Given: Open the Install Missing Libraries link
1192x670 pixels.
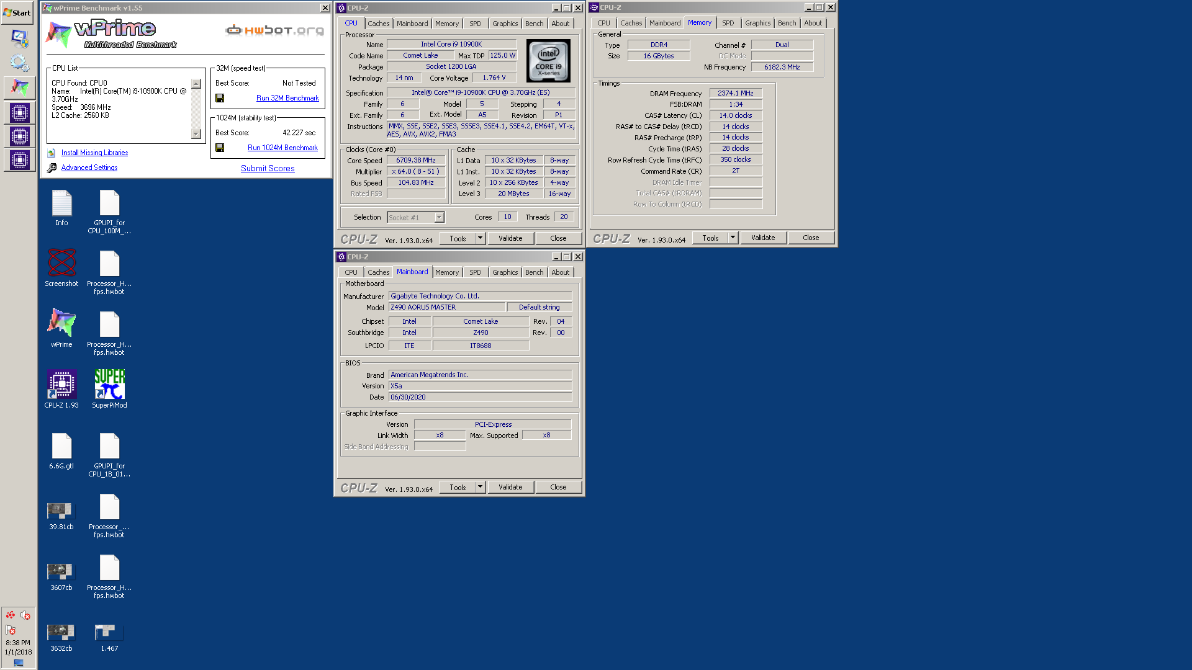Looking at the screenshot, I should pos(94,153).
